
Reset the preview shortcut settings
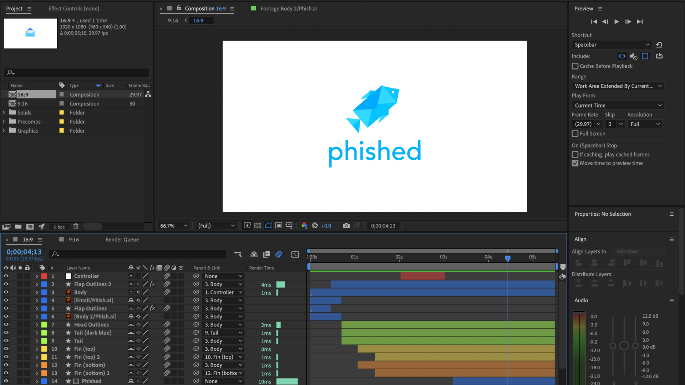[x=659, y=45]
